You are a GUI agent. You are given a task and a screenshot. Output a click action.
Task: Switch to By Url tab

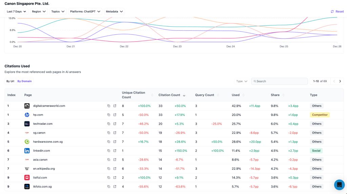[x=10, y=81]
